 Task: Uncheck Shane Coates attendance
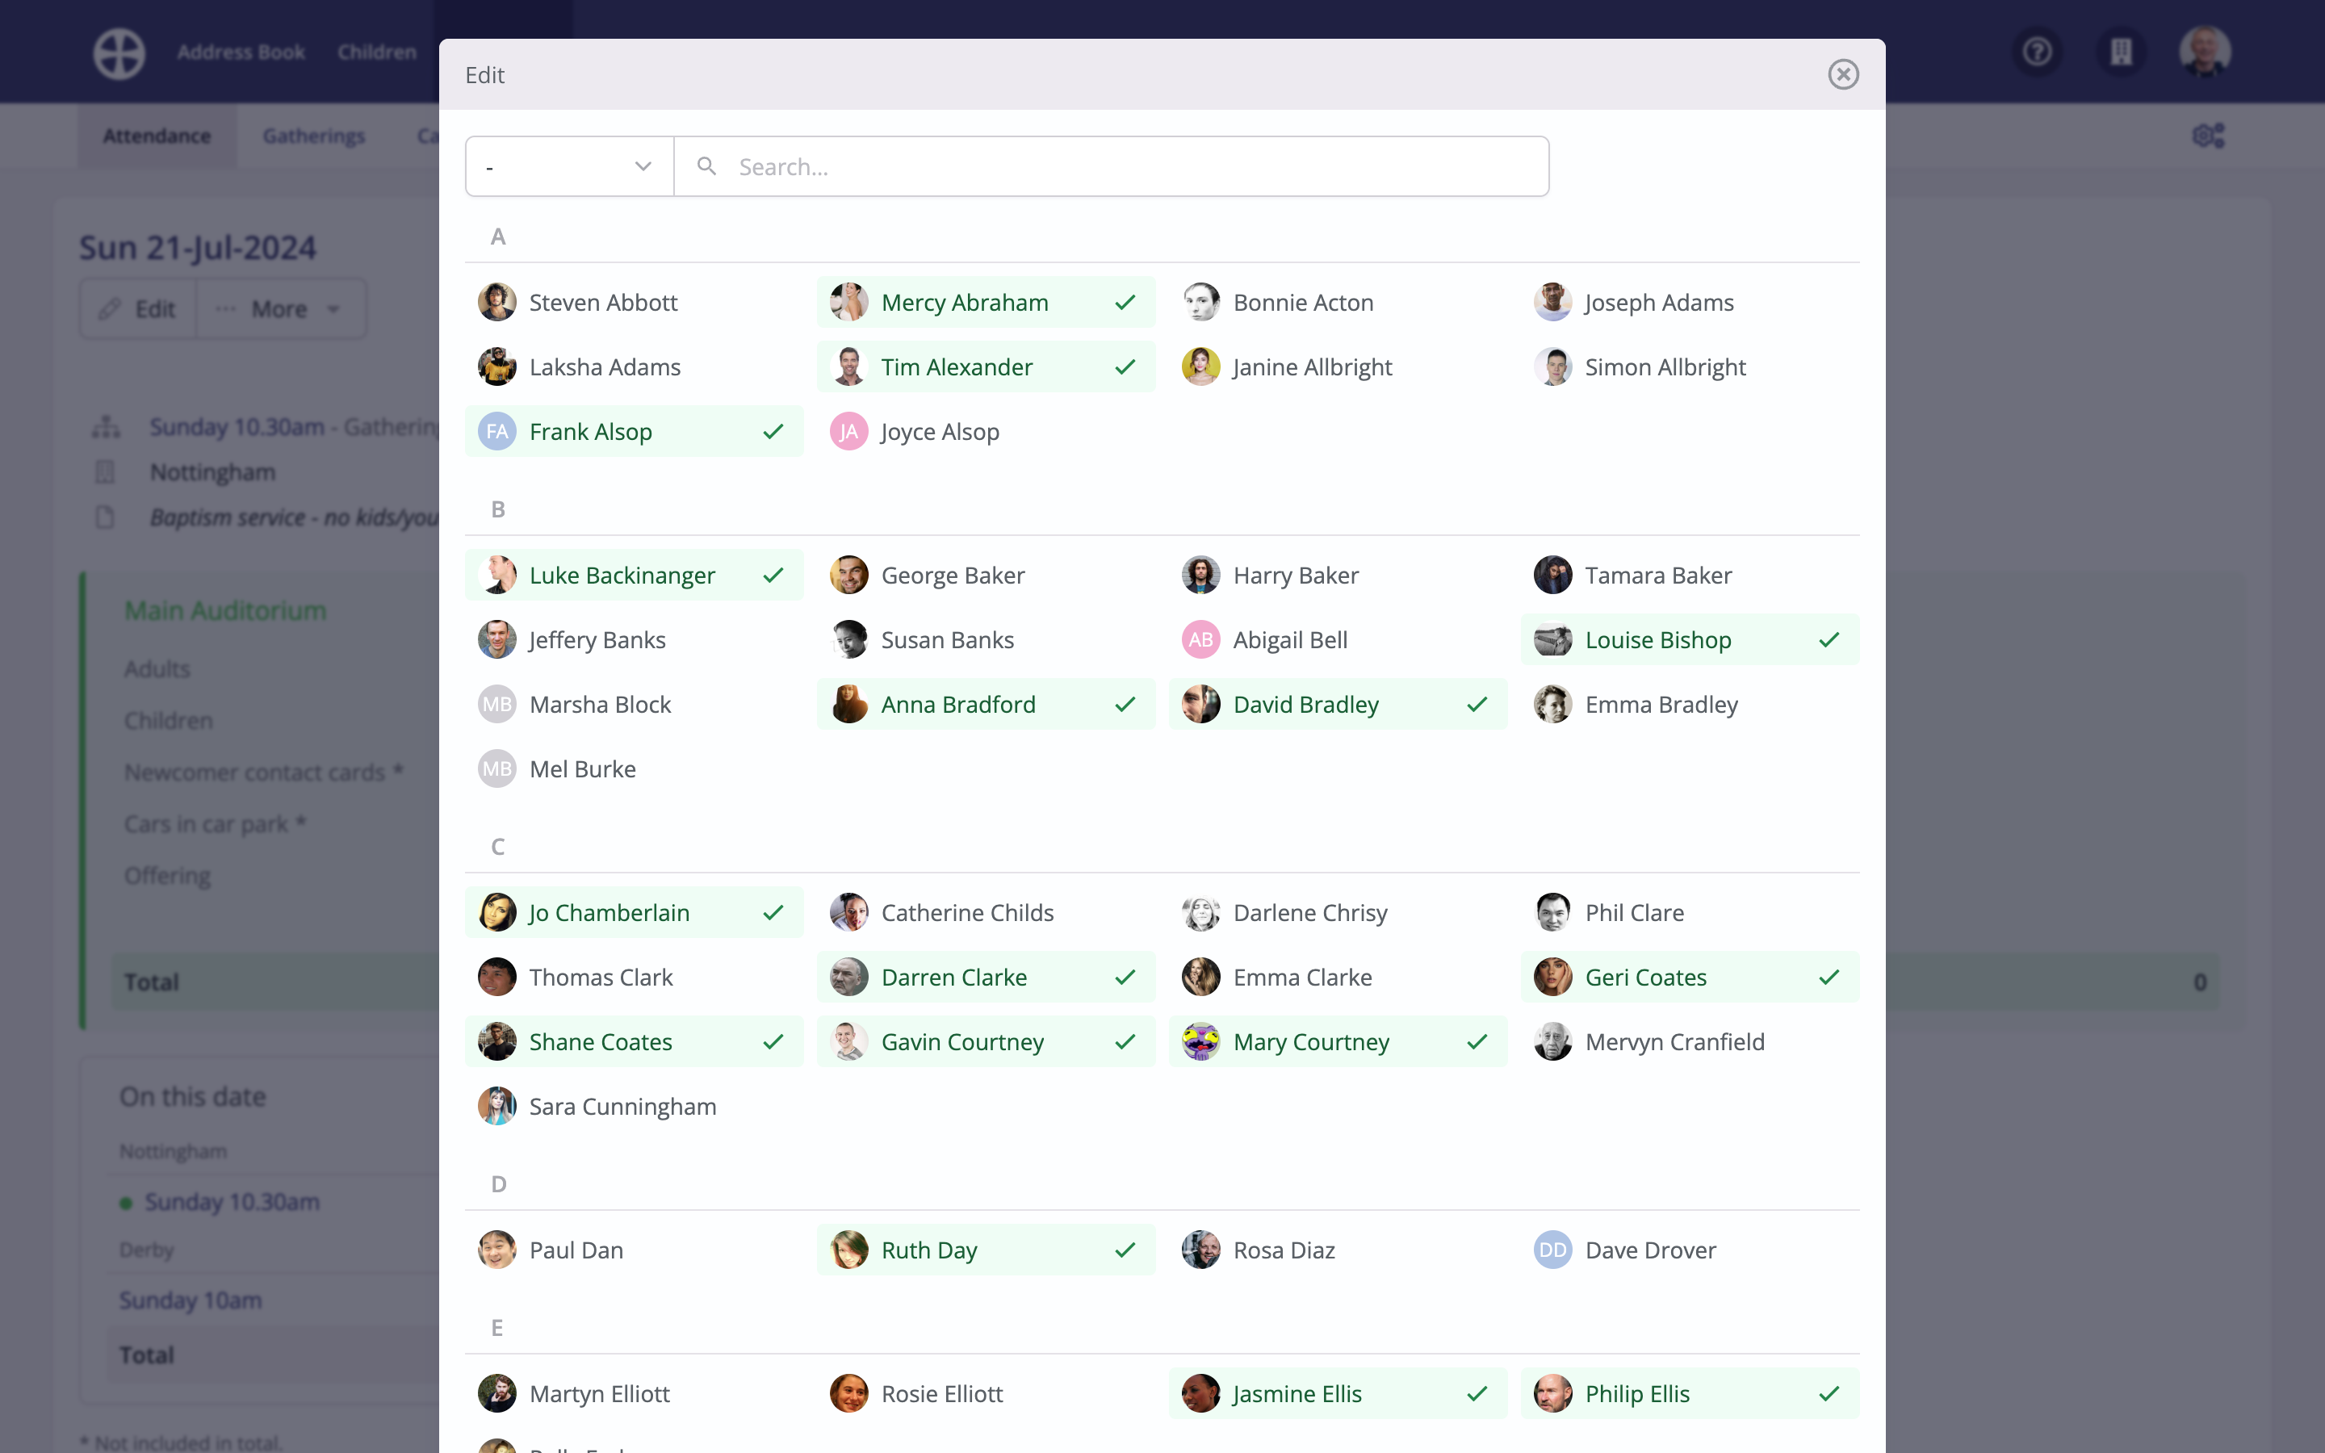tap(634, 1041)
